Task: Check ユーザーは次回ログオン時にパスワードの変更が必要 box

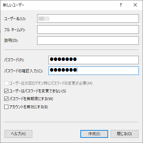Action: pyautogui.click(x=6, y=83)
